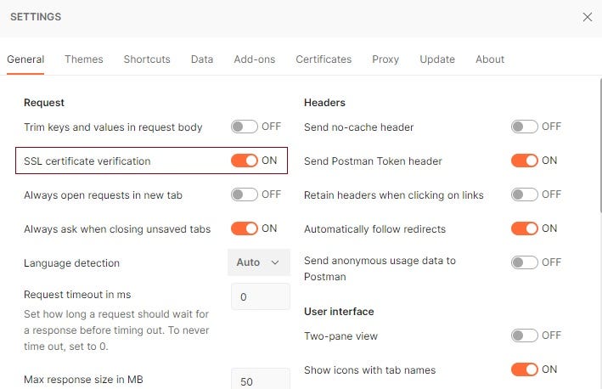Enable Always open requests in new tab
The width and height of the screenshot is (602, 389).
point(245,194)
